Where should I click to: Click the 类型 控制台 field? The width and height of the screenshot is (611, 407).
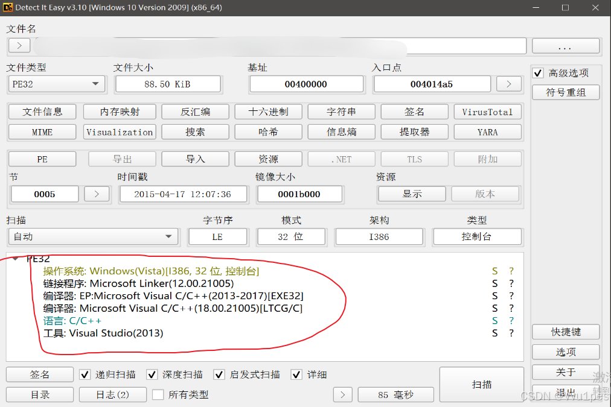coord(477,236)
